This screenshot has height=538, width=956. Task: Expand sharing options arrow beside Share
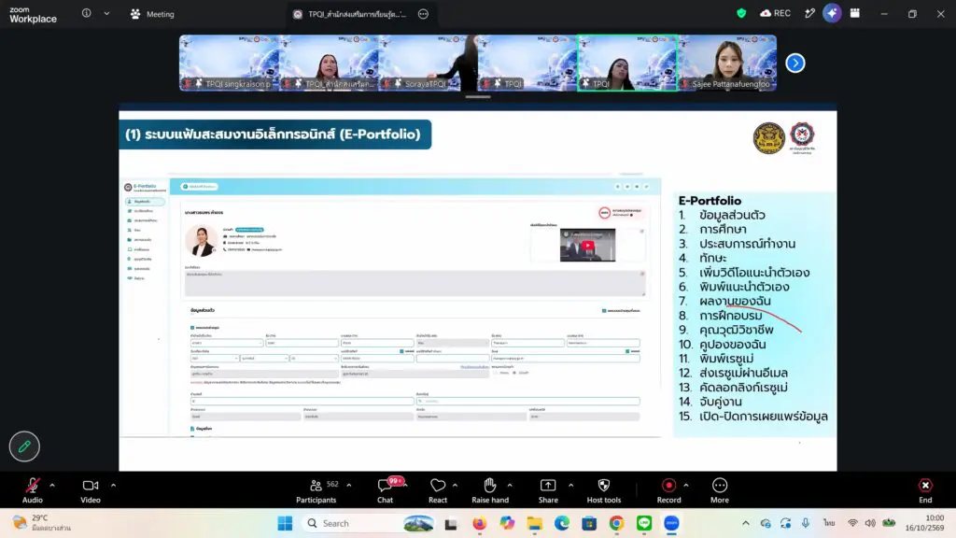pos(570,486)
